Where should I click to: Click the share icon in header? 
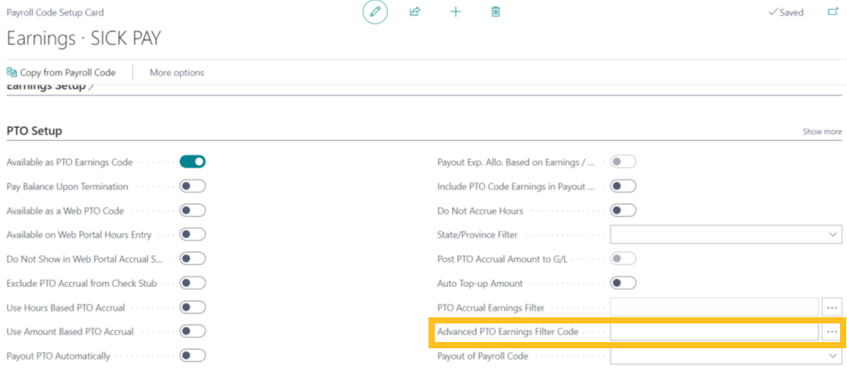coord(415,12)
